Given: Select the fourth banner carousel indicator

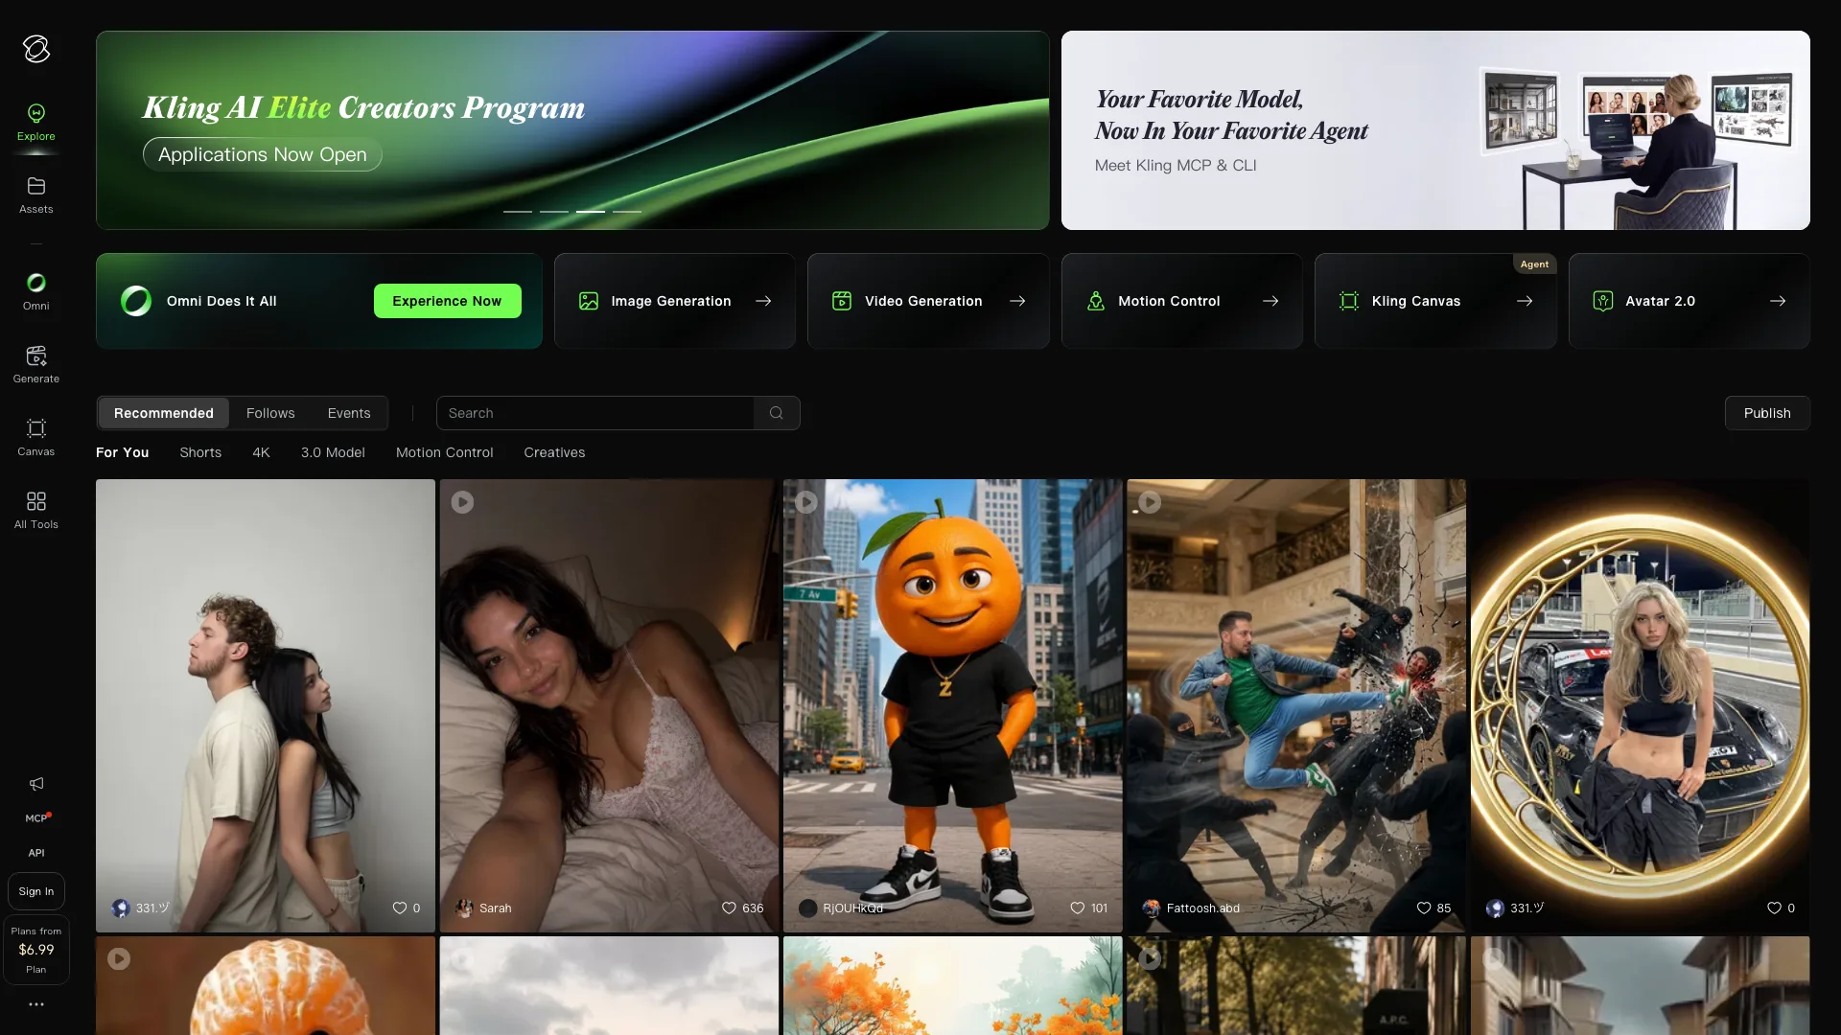Looking at the screenshot, I should tap(627, 211).
